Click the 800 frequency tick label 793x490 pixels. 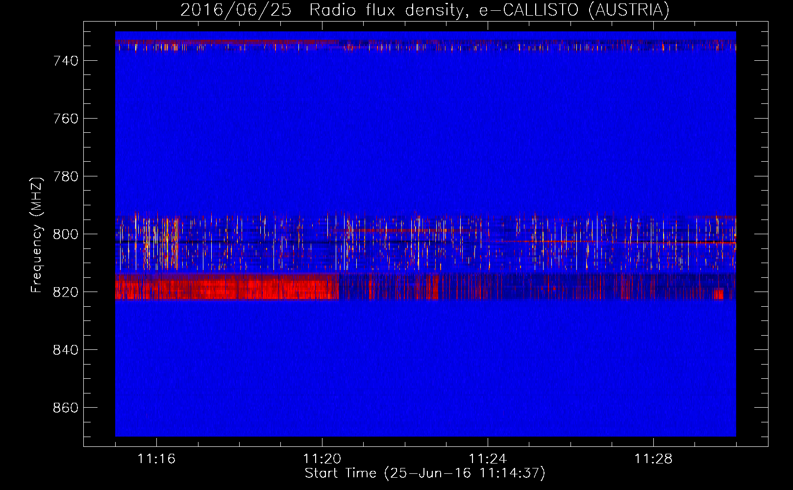(66, 234)
